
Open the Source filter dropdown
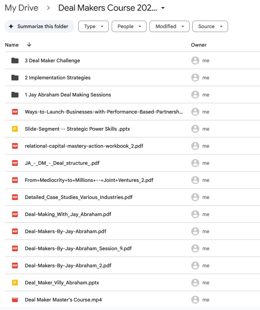[x=210, y=26]
